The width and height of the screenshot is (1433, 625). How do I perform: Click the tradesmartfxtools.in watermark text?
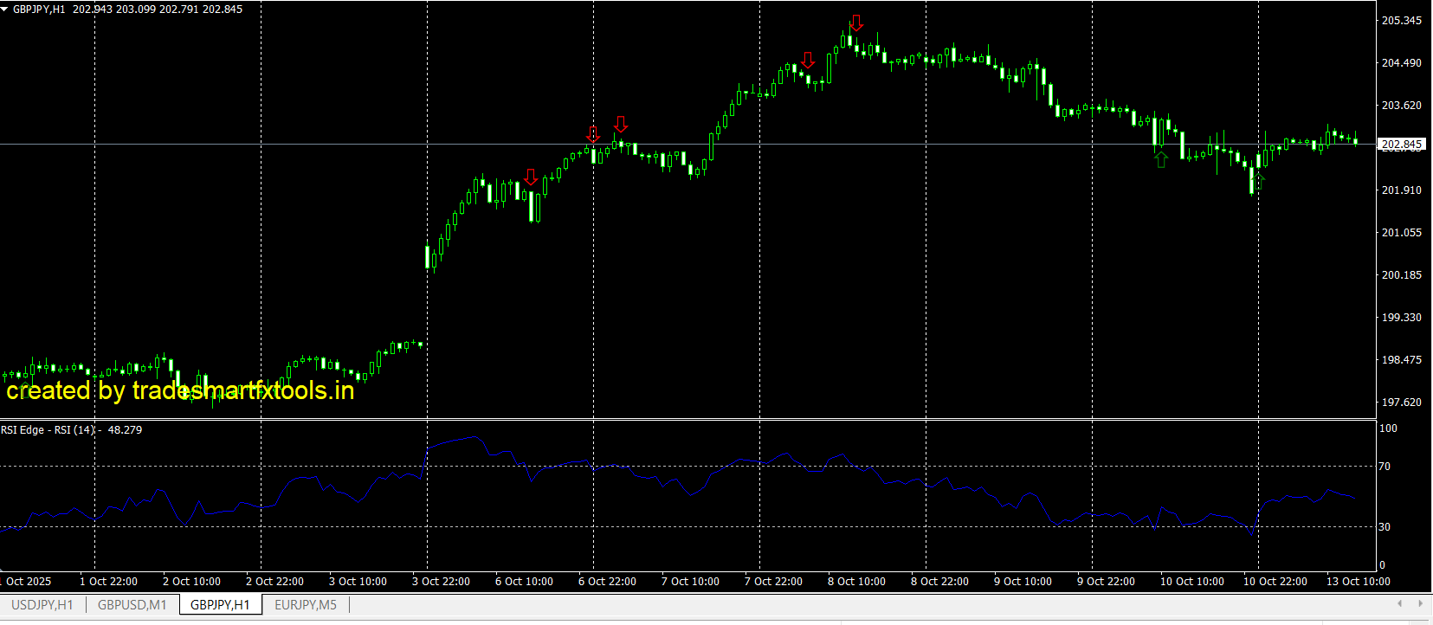180,391
